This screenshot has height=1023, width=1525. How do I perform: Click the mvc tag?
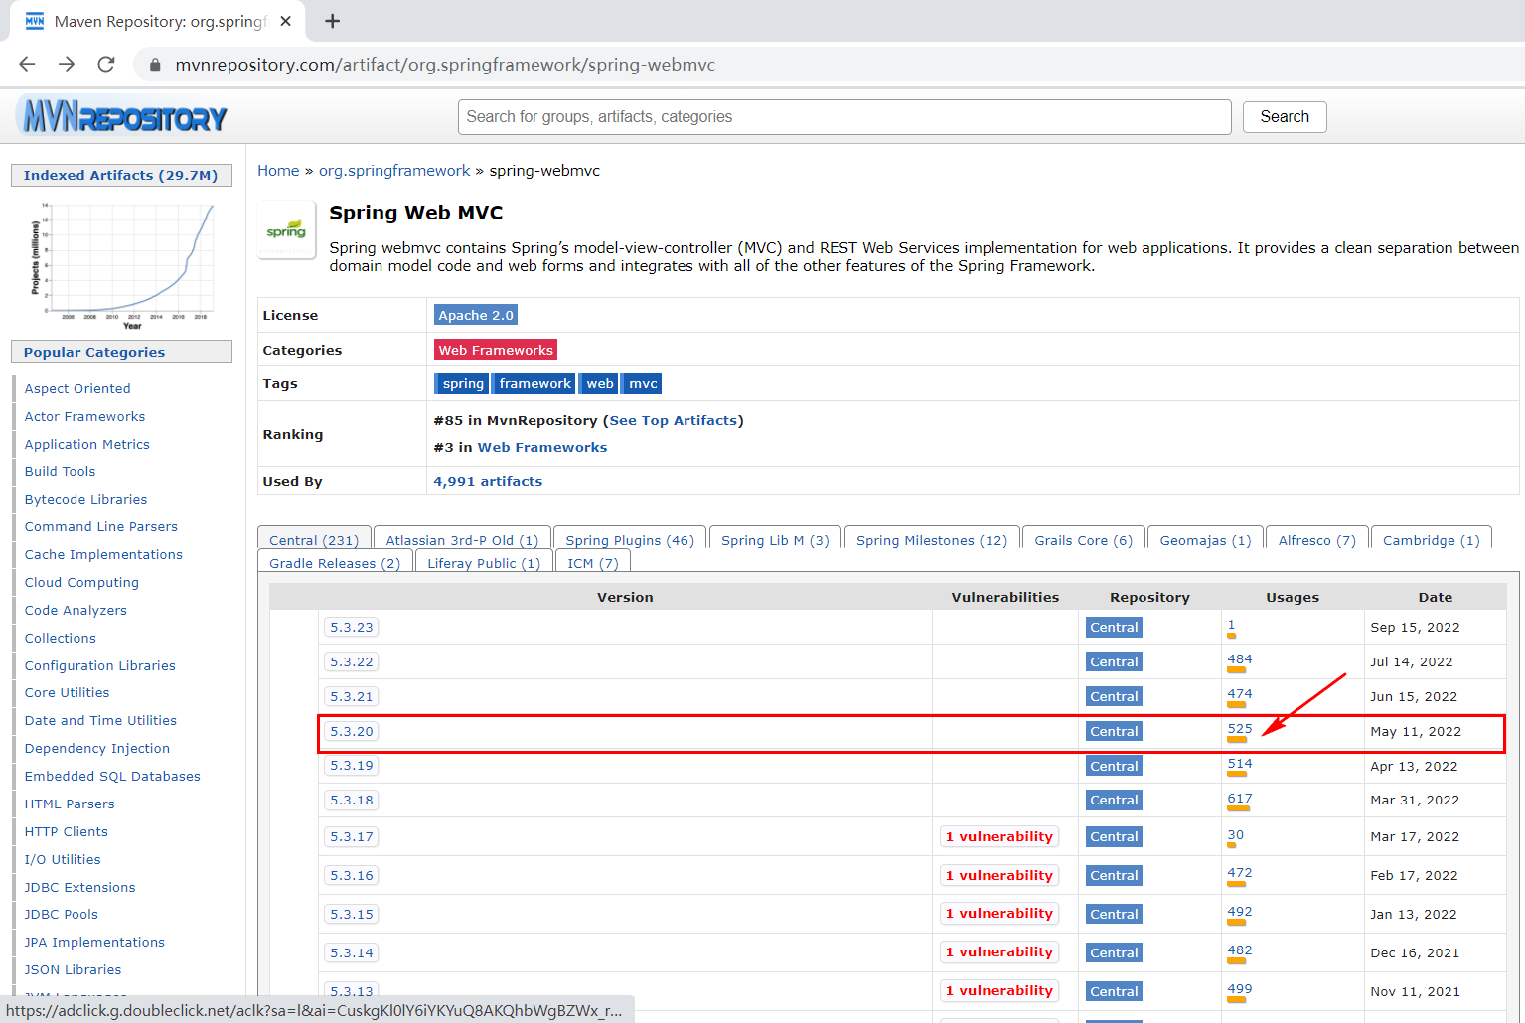tap(643, 384)
